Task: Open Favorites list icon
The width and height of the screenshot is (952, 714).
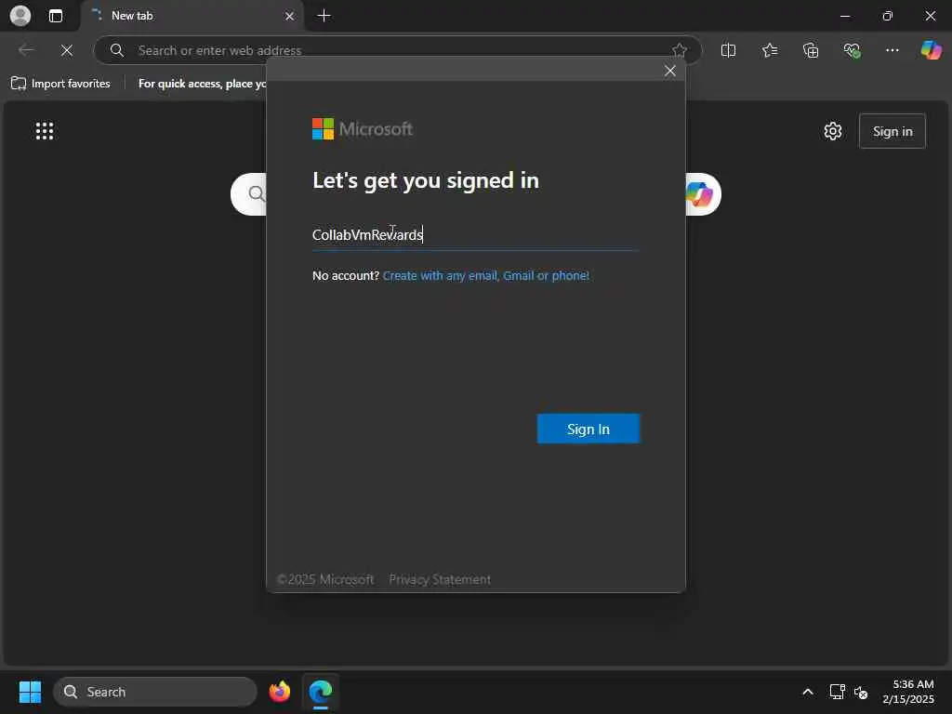Action: click(769, 50)
